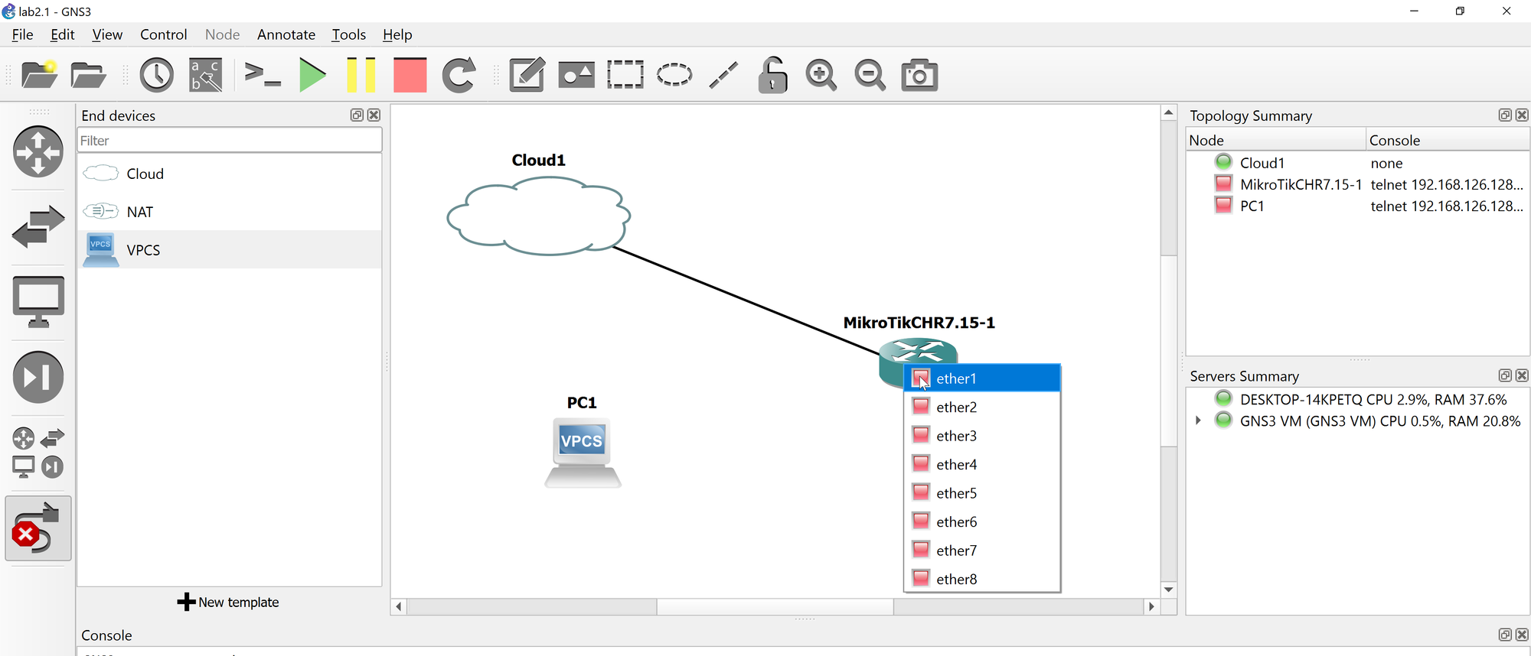The image size is (1531, 656).
Task: Browse end devices monitor icon
Action: click(x=38, y=301)
